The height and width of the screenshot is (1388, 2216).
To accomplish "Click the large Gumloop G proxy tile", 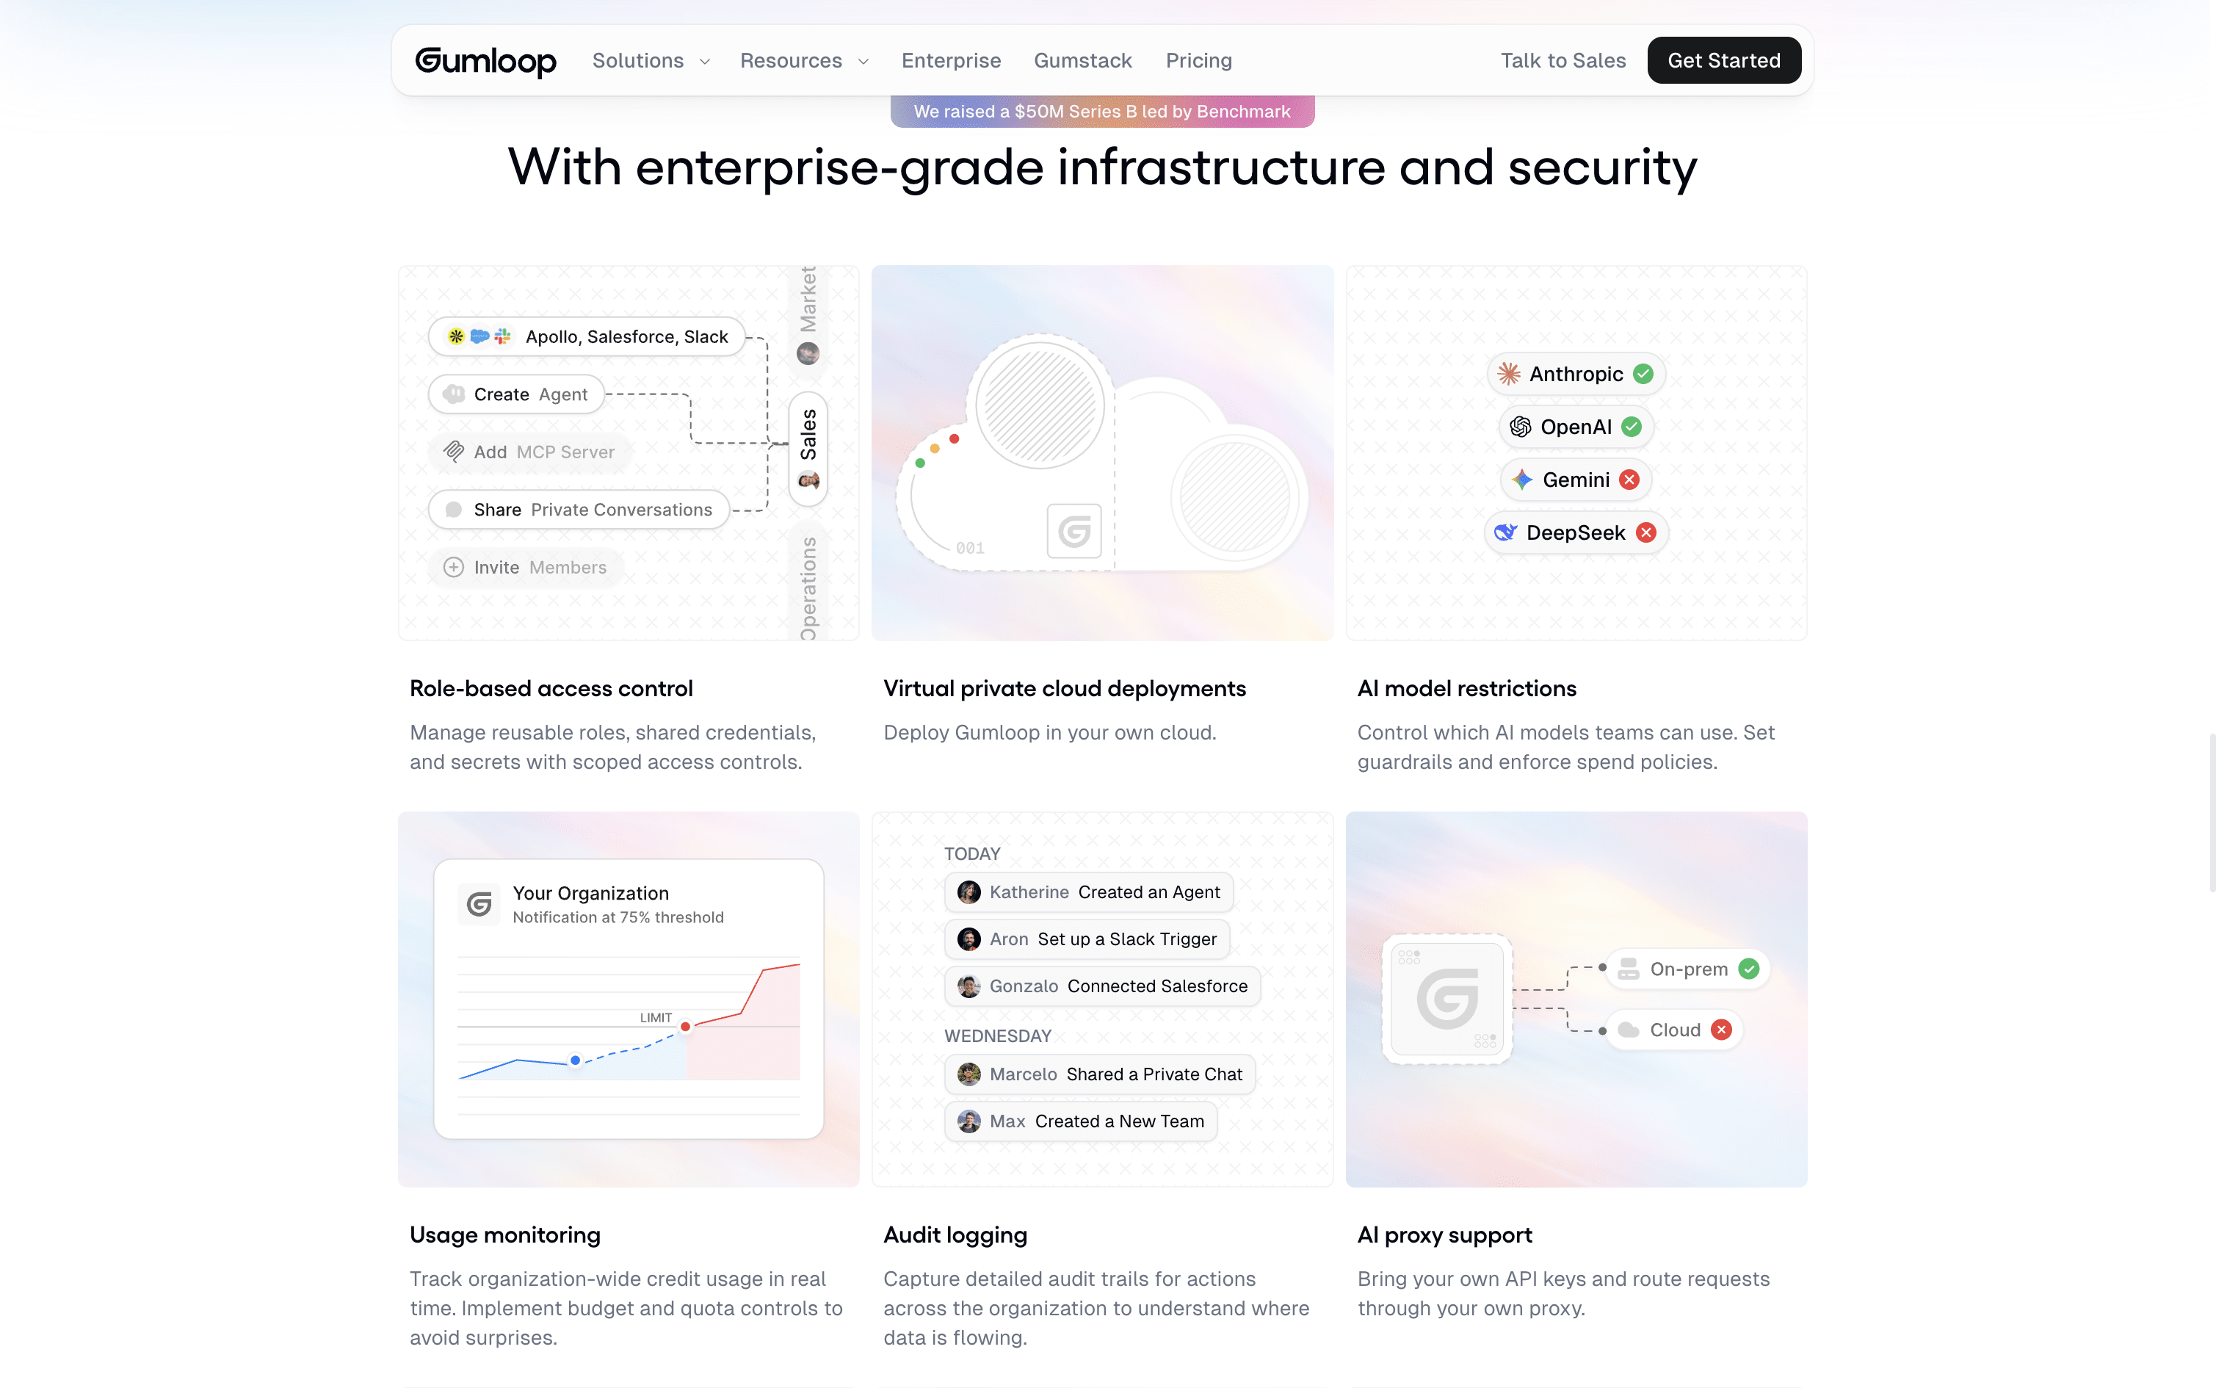I will click(x=1447, y=999).
